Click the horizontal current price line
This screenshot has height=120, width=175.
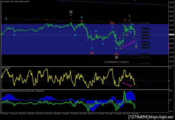[x=85, y=35]
